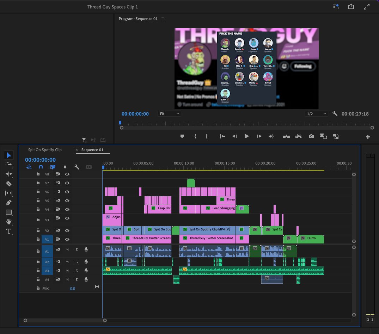Open the Button Editor plus icon
The width and height of the screenshot is (379, 334).
click(368, 137)
